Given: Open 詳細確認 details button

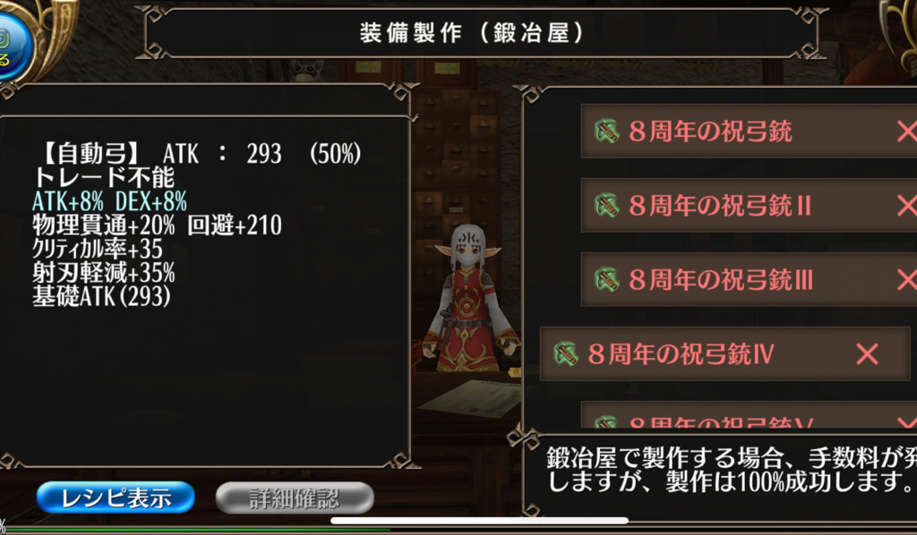Looking at the screenshot, I should [x=295, y=497].
